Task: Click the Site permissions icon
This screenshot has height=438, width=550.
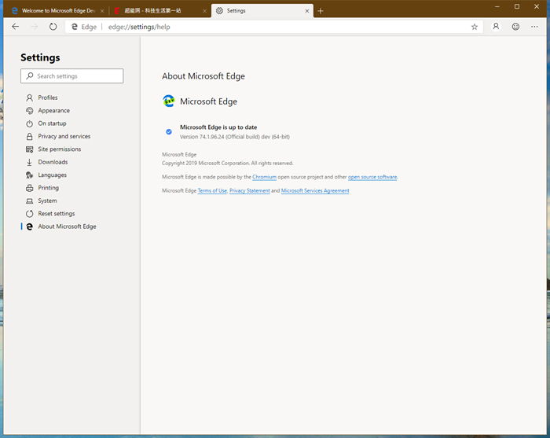Action: point(30,149)
